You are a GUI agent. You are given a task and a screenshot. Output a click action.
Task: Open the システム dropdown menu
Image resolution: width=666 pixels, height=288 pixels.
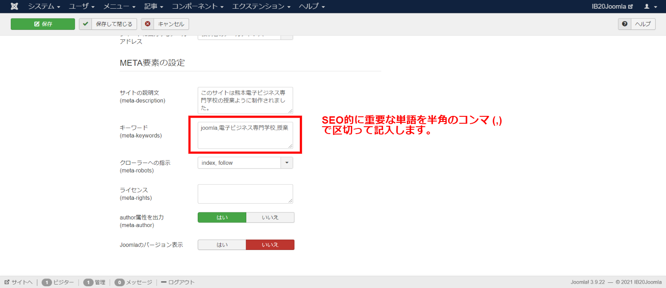(44, 6)
